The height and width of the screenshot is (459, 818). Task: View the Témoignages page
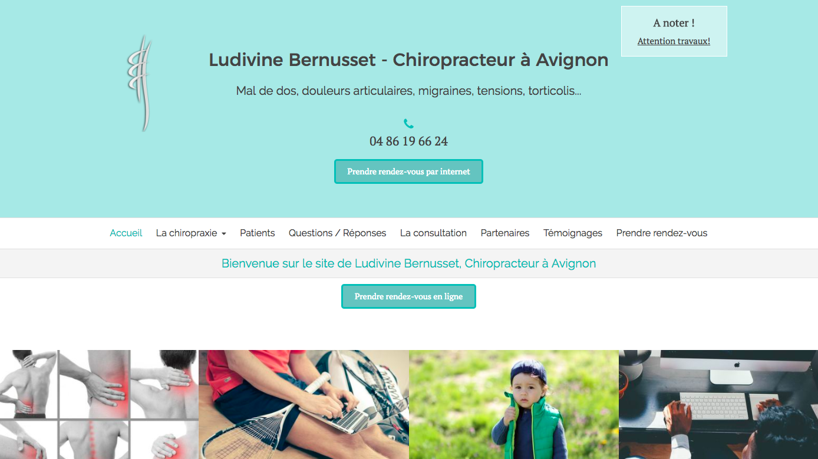[x=573, y=233]
